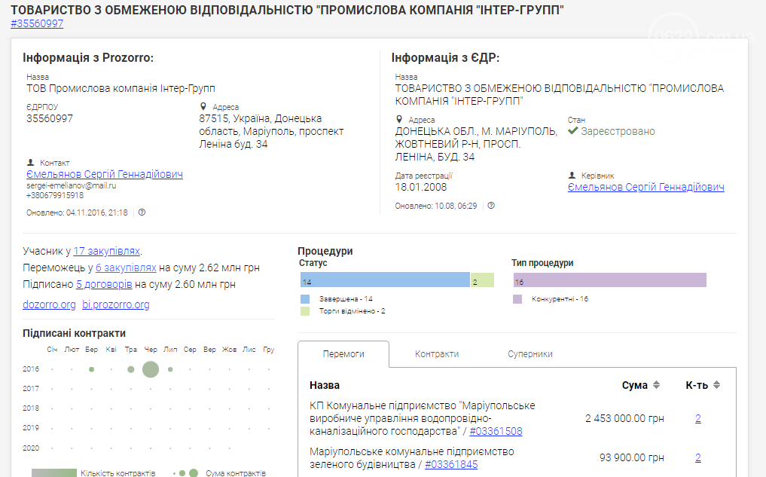Viewport: 766px width, 477px height.
Task: Click the ЄДРПОУ value 35560997
Action: pyautogui.click(x=50, y=119)
